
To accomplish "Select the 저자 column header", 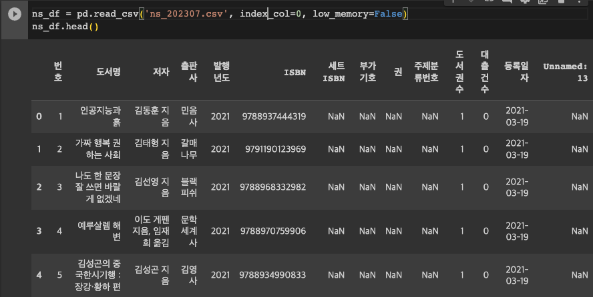I will [x=161, y=72].
